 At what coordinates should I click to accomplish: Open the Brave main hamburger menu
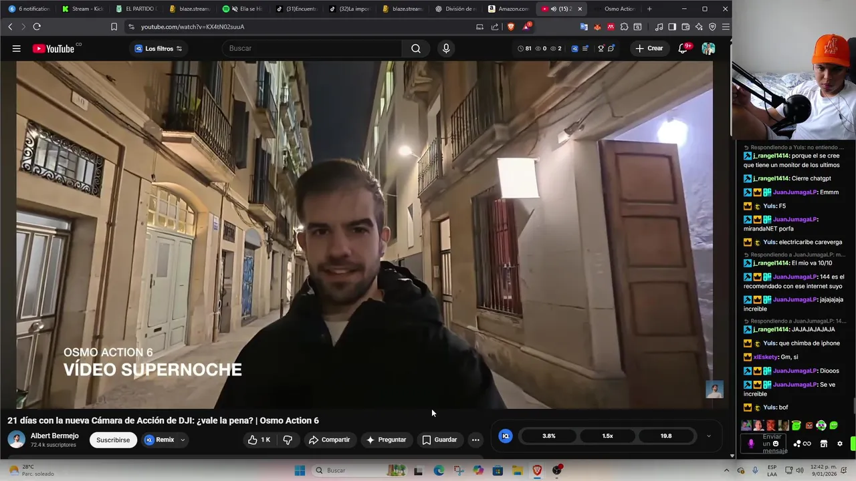pyautogui.click(x=726, y=27)
